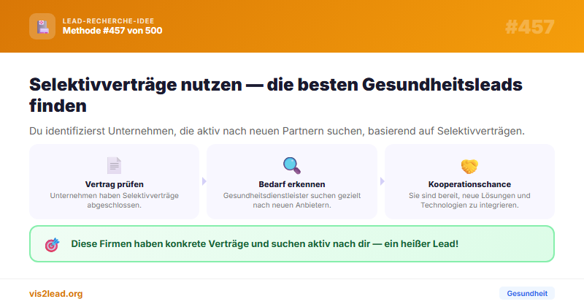584x307 pixels.
Task: Click the target icon in the green banner
Action: coord(52,245)
